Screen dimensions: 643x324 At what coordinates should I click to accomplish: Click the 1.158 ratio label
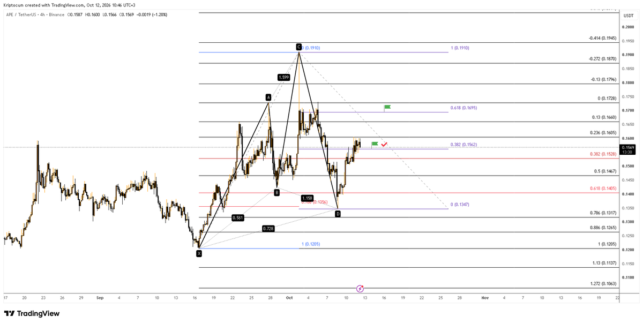click(307, 198)
